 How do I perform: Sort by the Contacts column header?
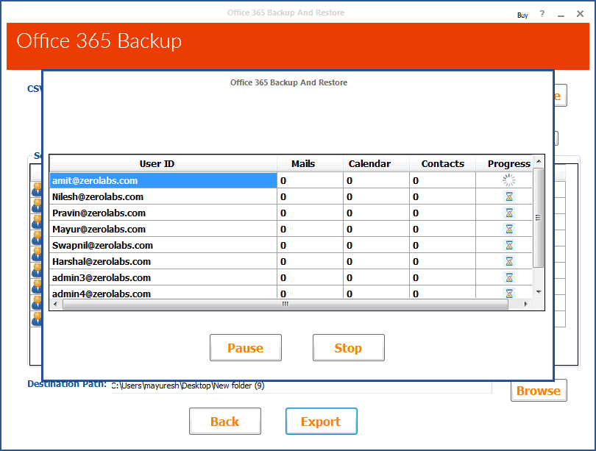click(442, 164)
